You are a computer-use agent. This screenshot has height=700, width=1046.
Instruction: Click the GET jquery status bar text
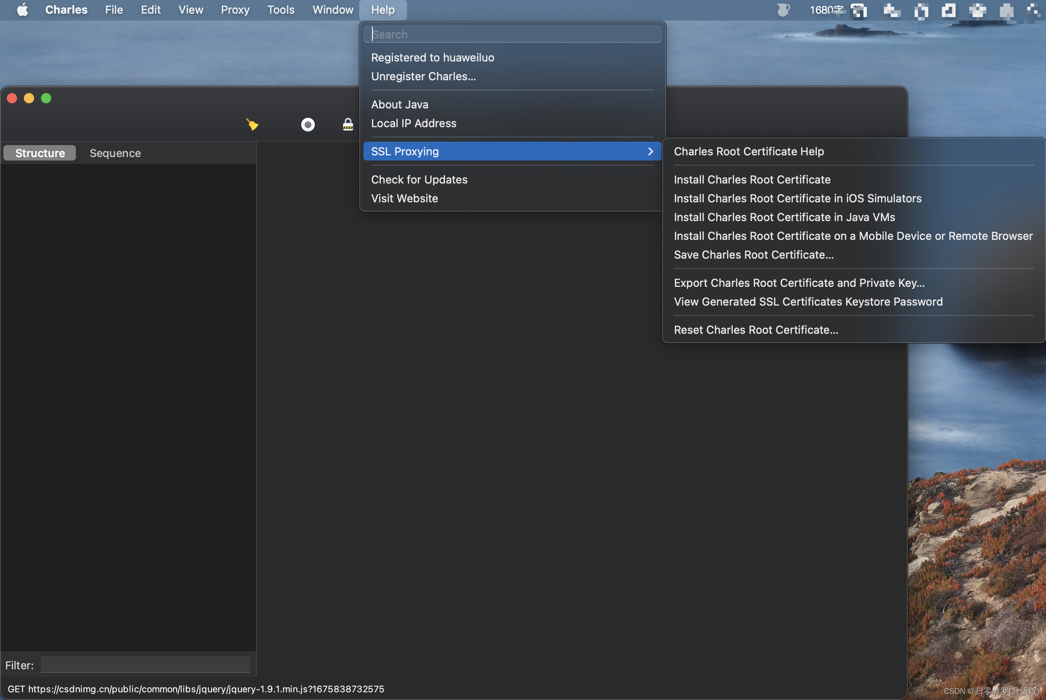tap(196, 689)
